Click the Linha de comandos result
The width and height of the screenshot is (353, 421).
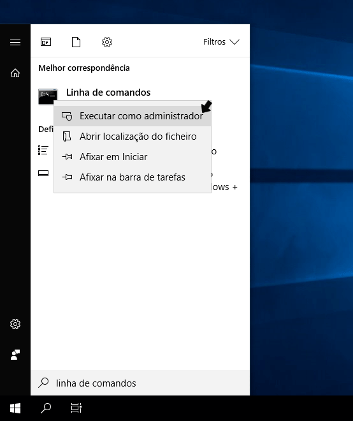click(x=108, y=92)
